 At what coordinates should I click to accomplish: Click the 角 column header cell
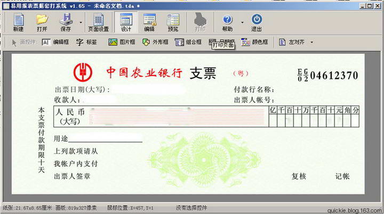347,110
